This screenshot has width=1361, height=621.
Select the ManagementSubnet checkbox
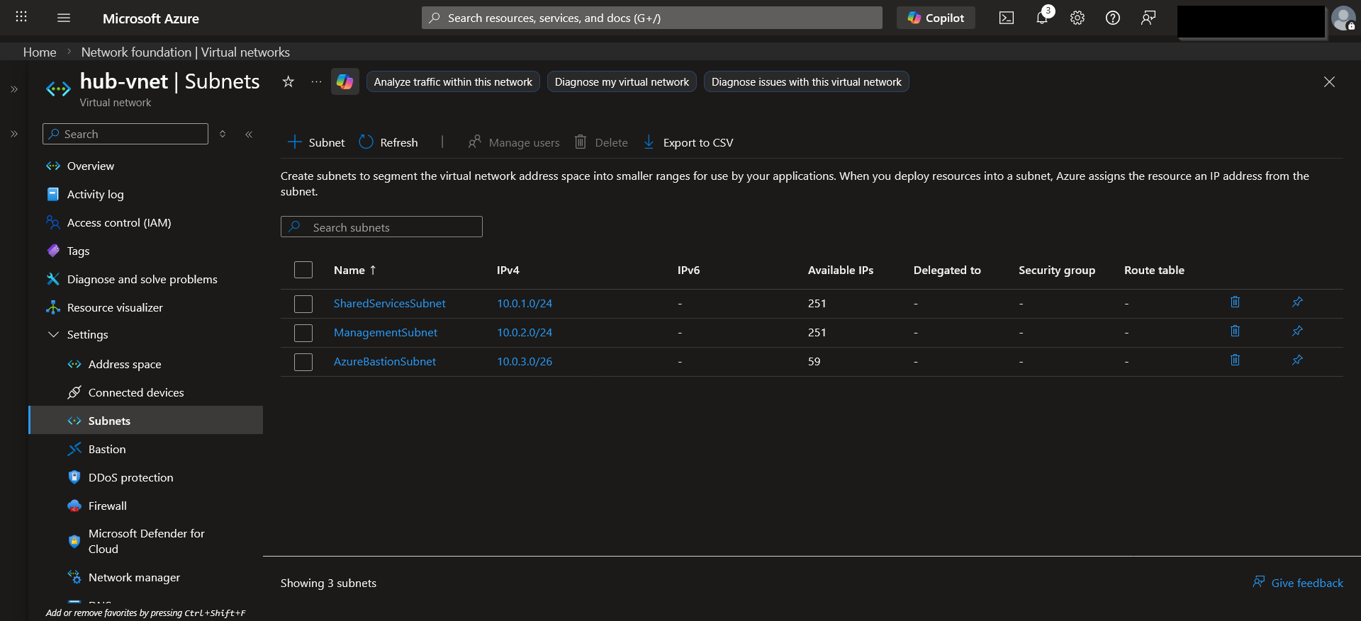tap(303, 333)
